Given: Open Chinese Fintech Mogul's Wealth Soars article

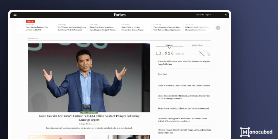Looking at the screenshot, I should point(184,131).
